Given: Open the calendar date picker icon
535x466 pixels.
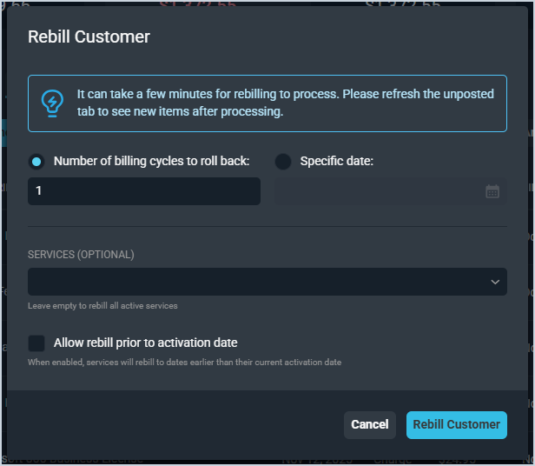Looking at the screenshot, I should pos(492,191).
